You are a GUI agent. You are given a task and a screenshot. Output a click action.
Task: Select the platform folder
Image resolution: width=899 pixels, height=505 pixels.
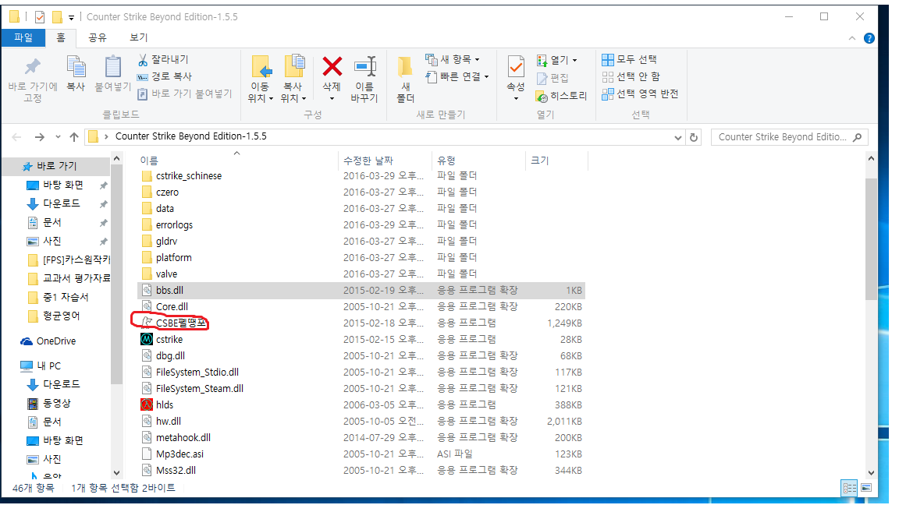click(173, 258)
